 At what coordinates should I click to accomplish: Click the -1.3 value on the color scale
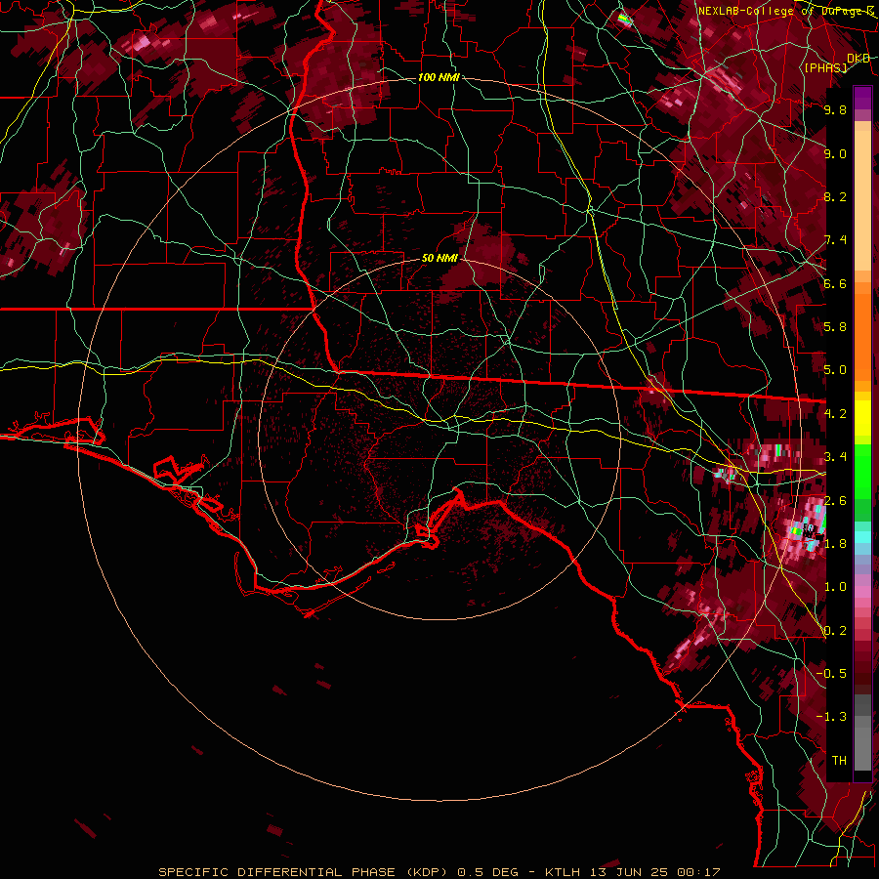point(833,717)
